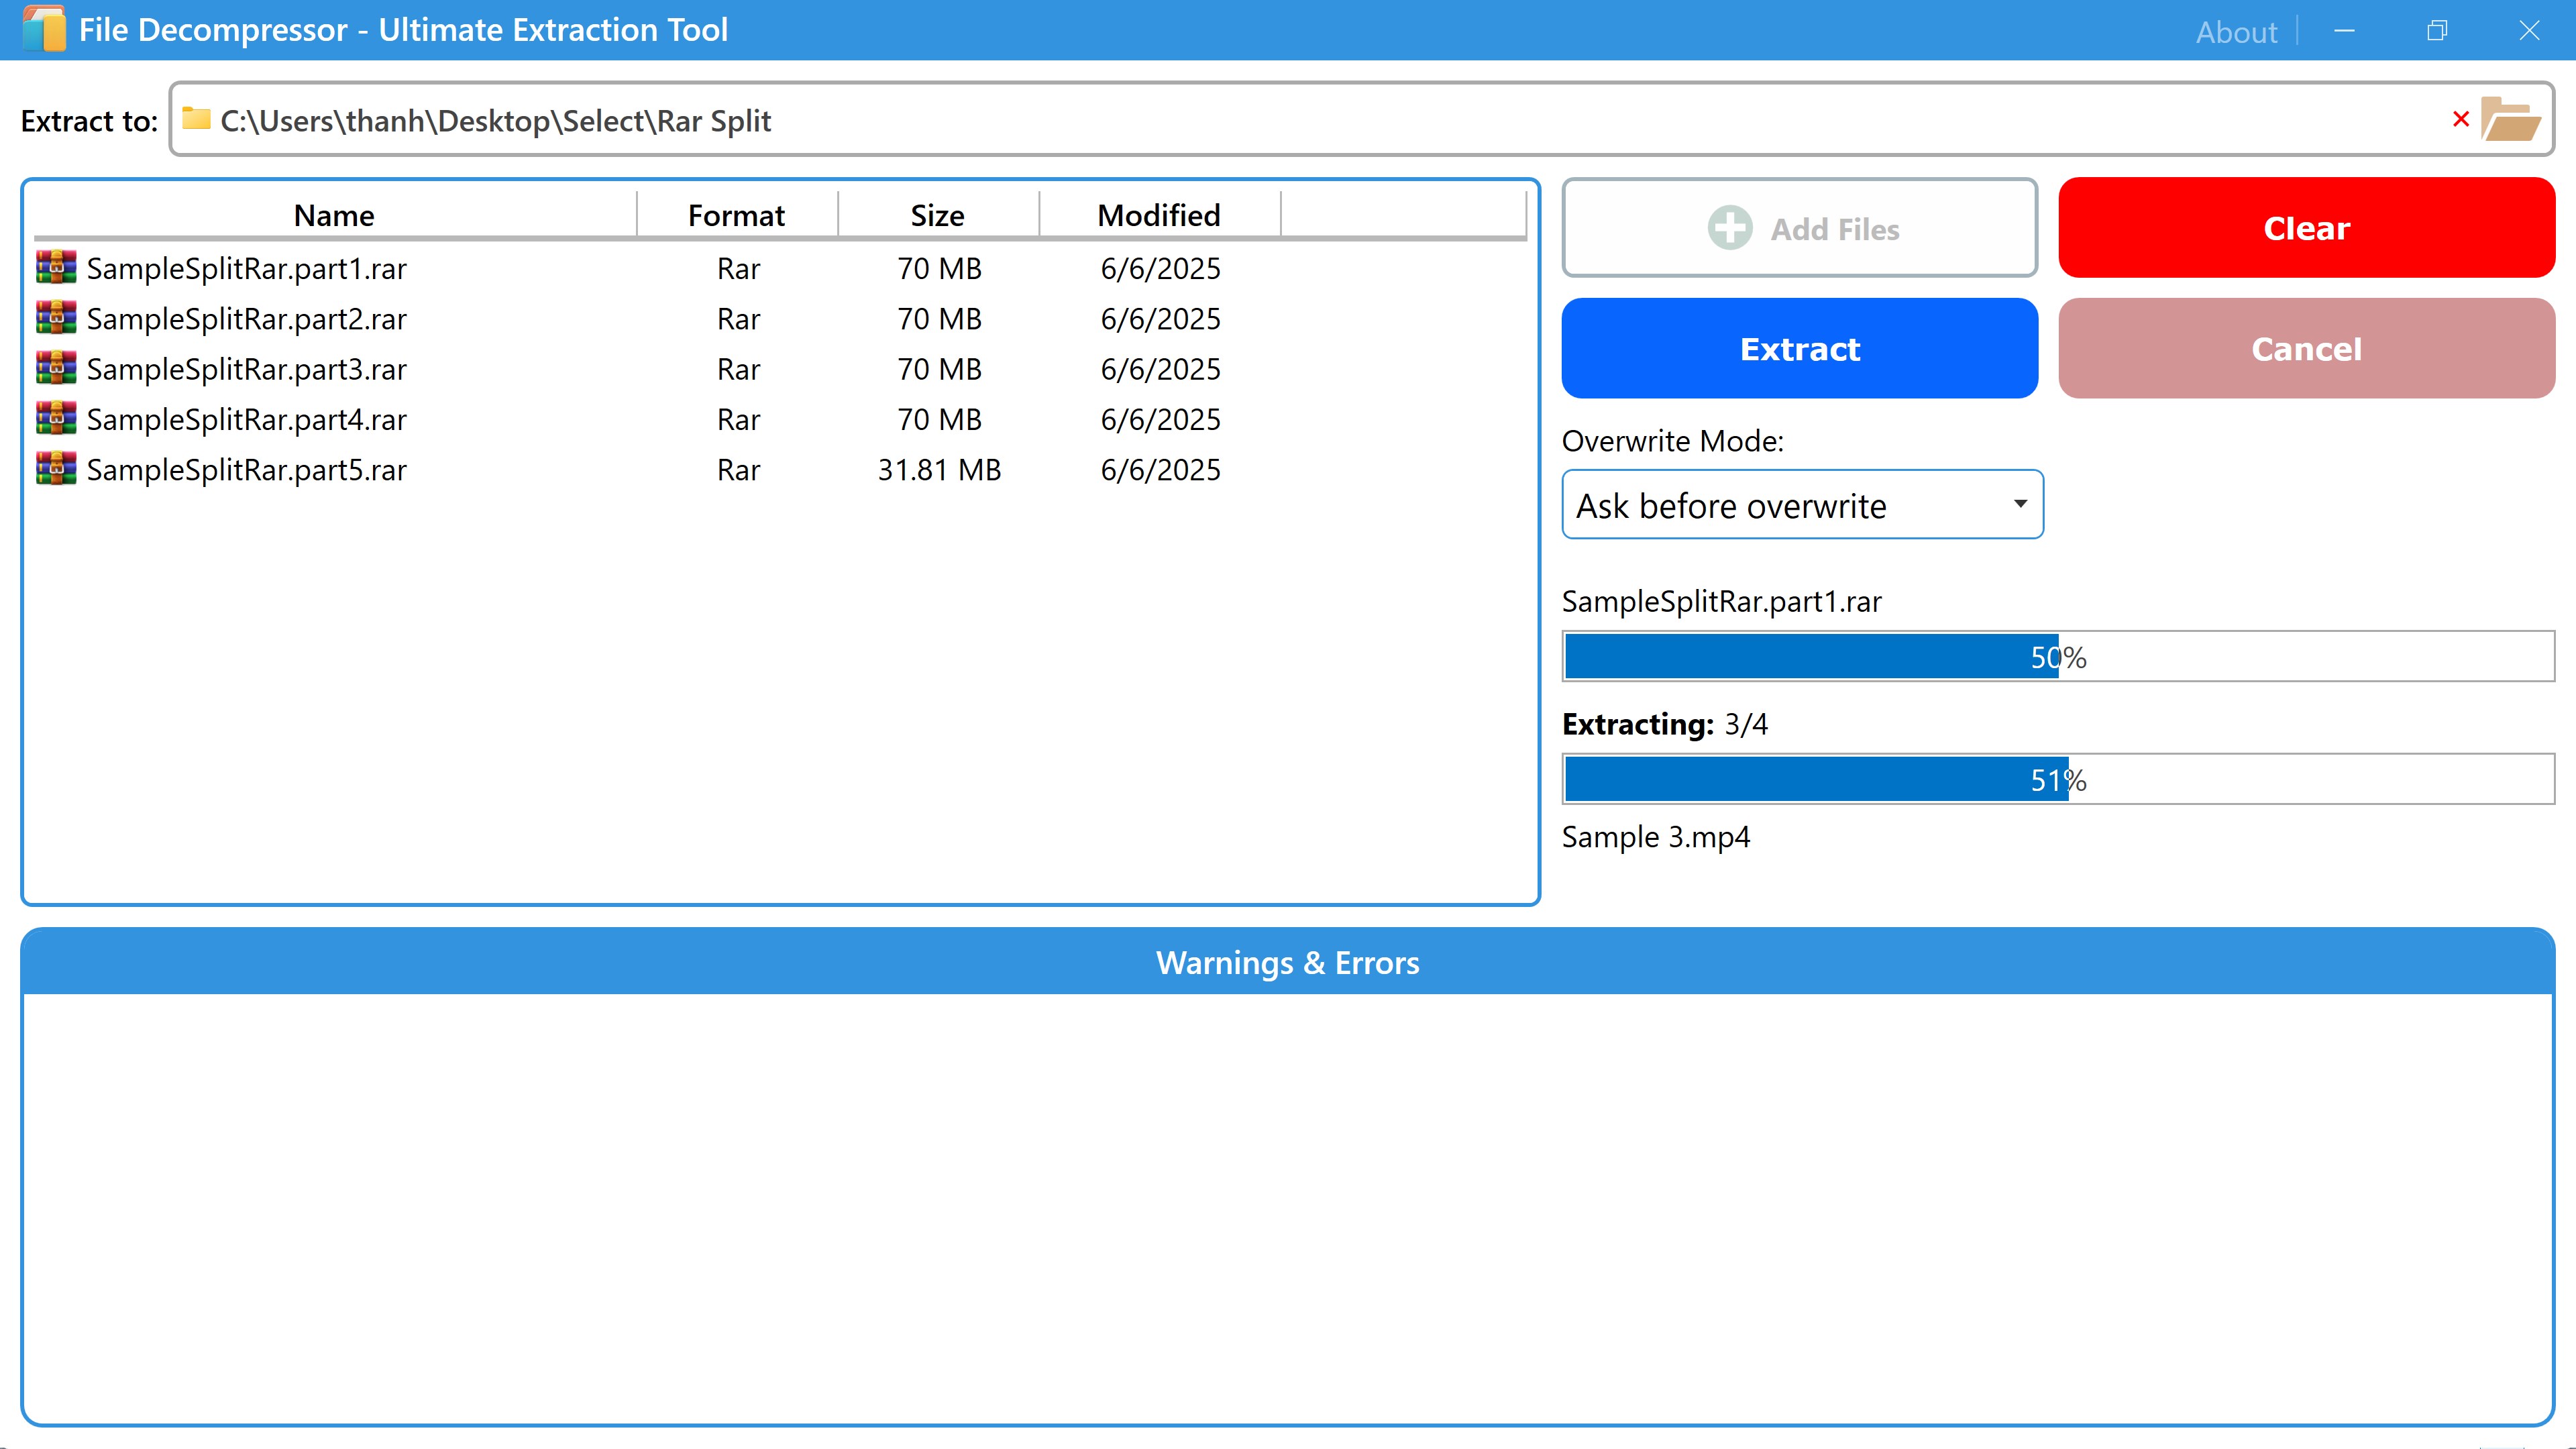Click the SampleSplitRar.part3.rar archive icon
Viewport: 2576px width, 1449px height.
coord(56,368)
